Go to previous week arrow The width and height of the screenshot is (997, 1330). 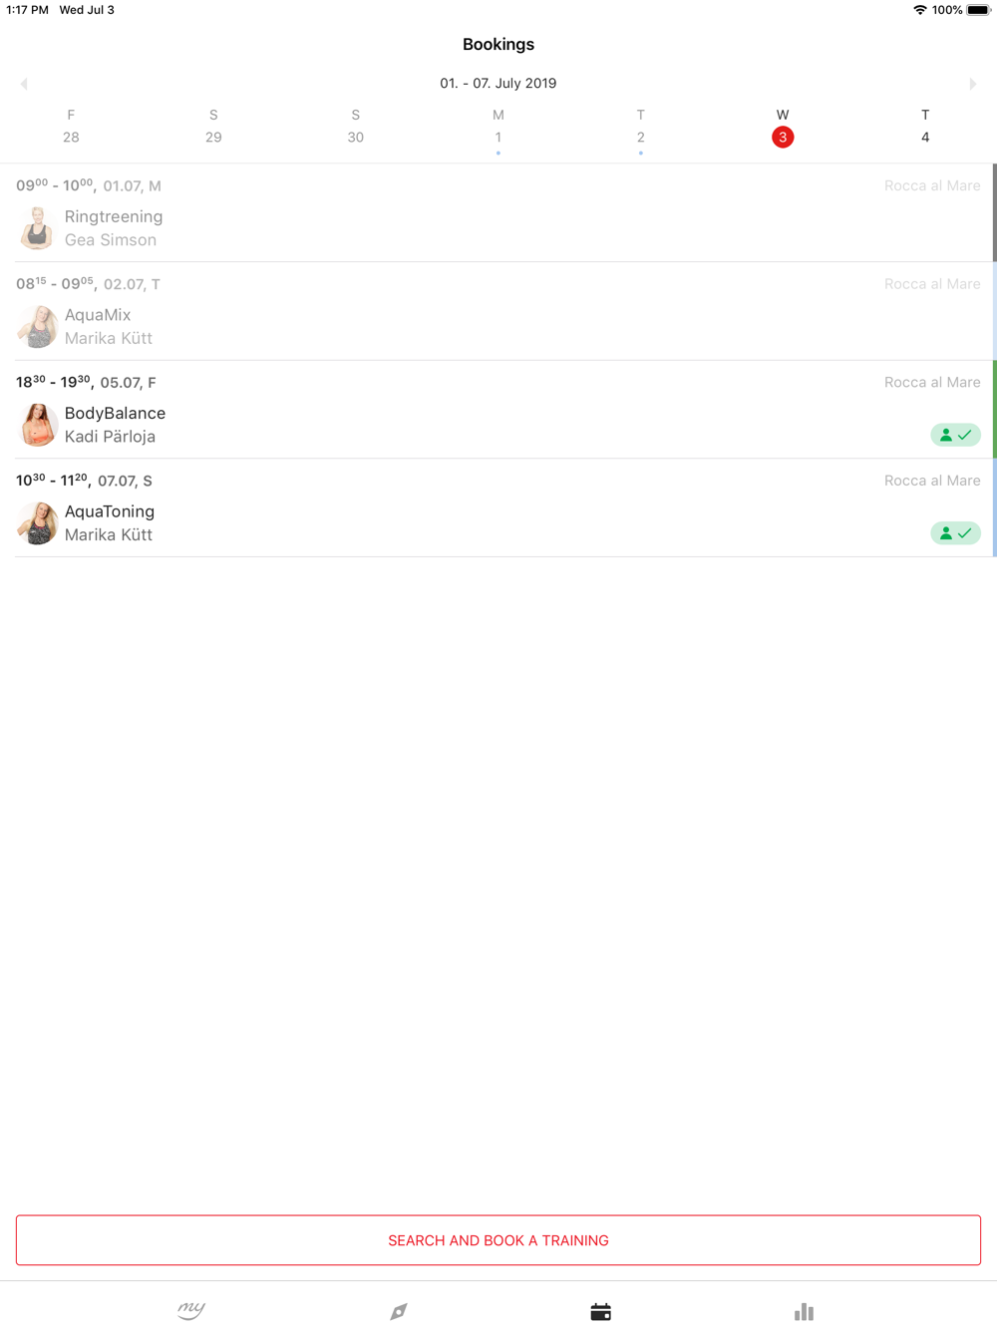24,84
